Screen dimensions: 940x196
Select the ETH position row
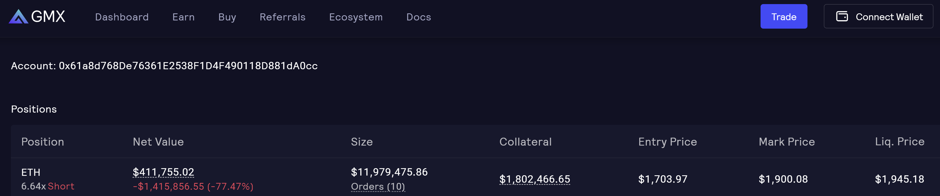point(31,172)
